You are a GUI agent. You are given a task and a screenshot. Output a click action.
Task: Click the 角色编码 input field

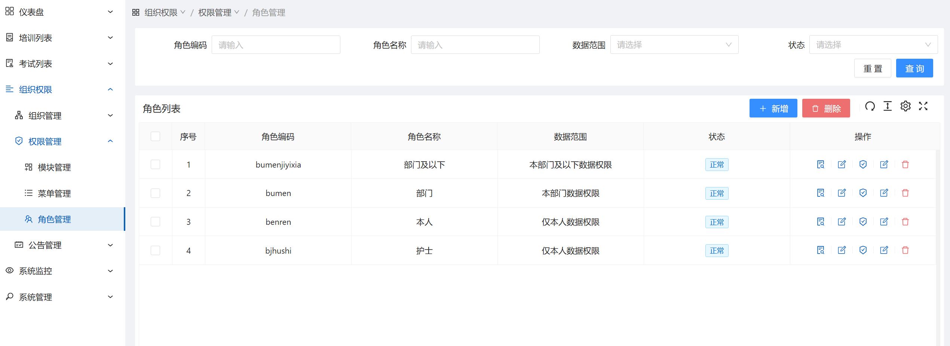[x=276, y=45]
